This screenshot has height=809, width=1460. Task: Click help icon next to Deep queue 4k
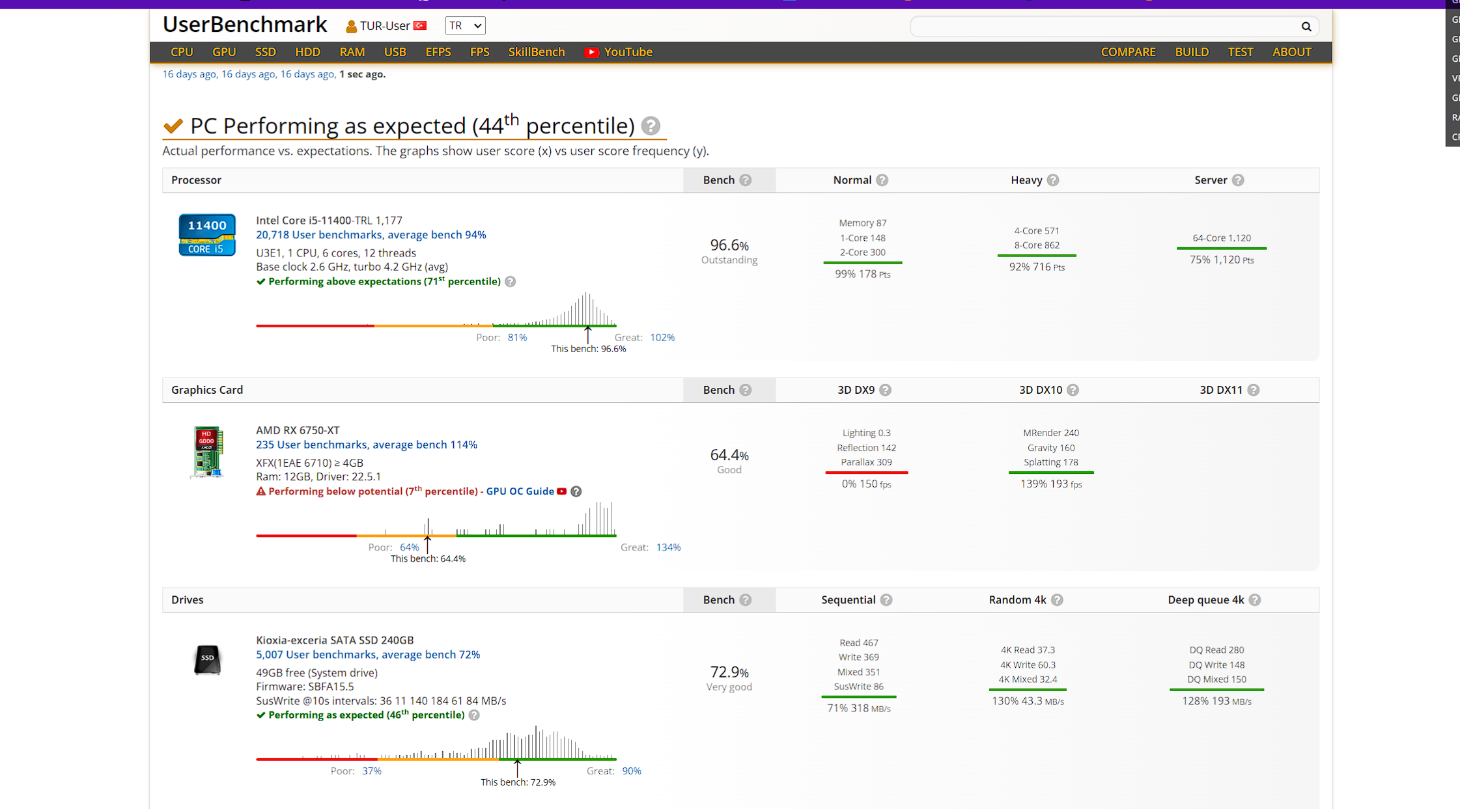coord(1255,600)
